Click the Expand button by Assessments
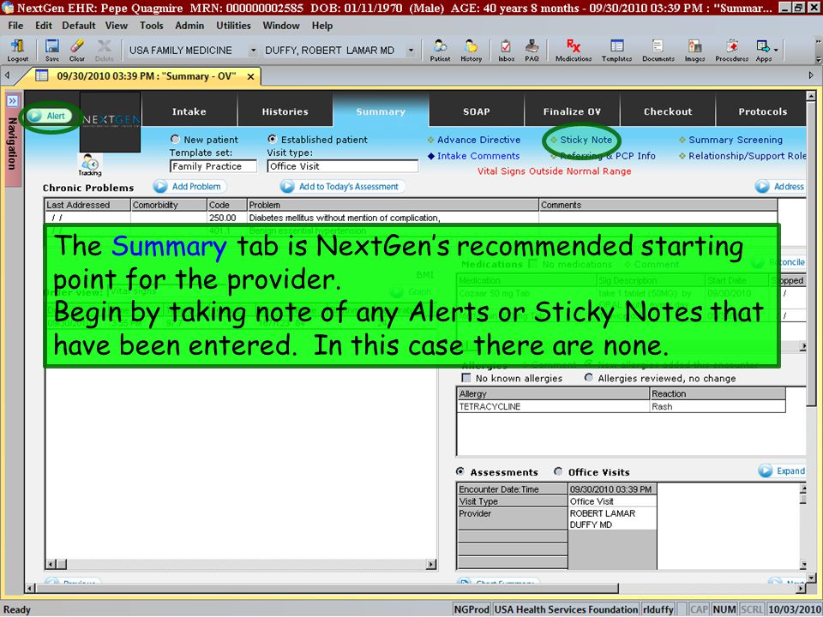 pyautogui.click(x=782, y=470)
